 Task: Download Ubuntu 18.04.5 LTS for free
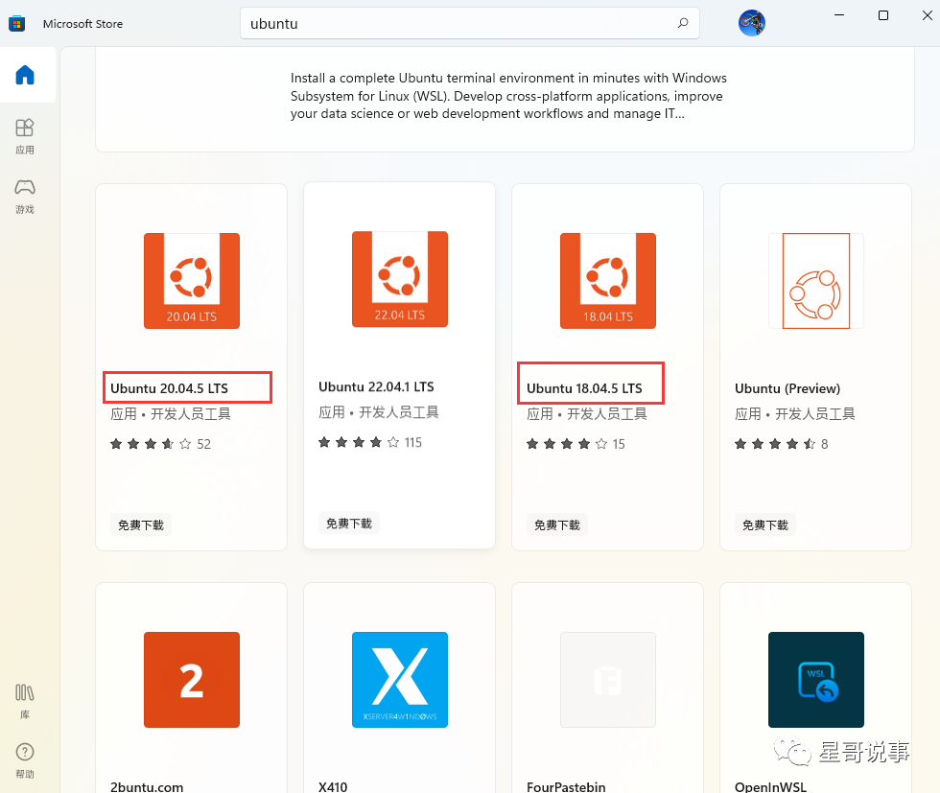click(556, 525)
